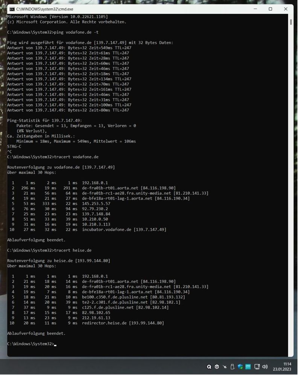Close the cmd.exe window

[x=285, y=9]
